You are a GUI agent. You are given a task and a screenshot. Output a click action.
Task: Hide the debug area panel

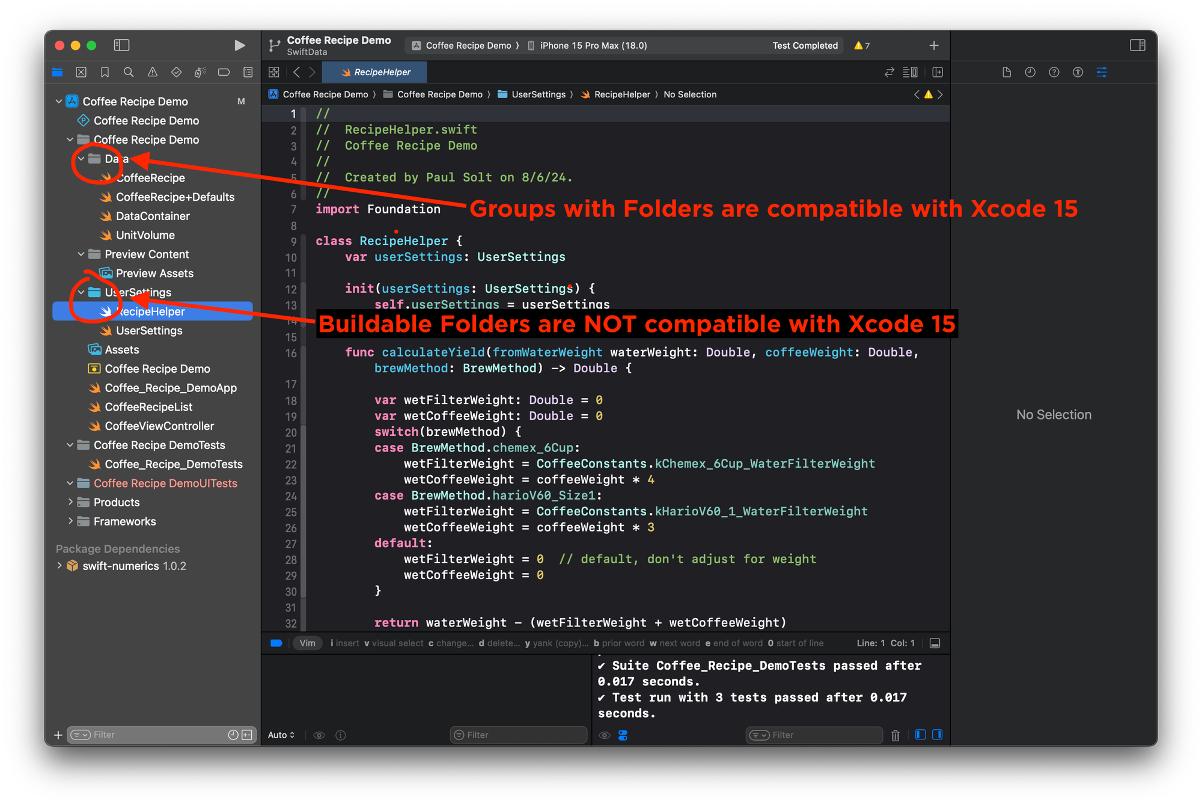[x=935, y=643]
